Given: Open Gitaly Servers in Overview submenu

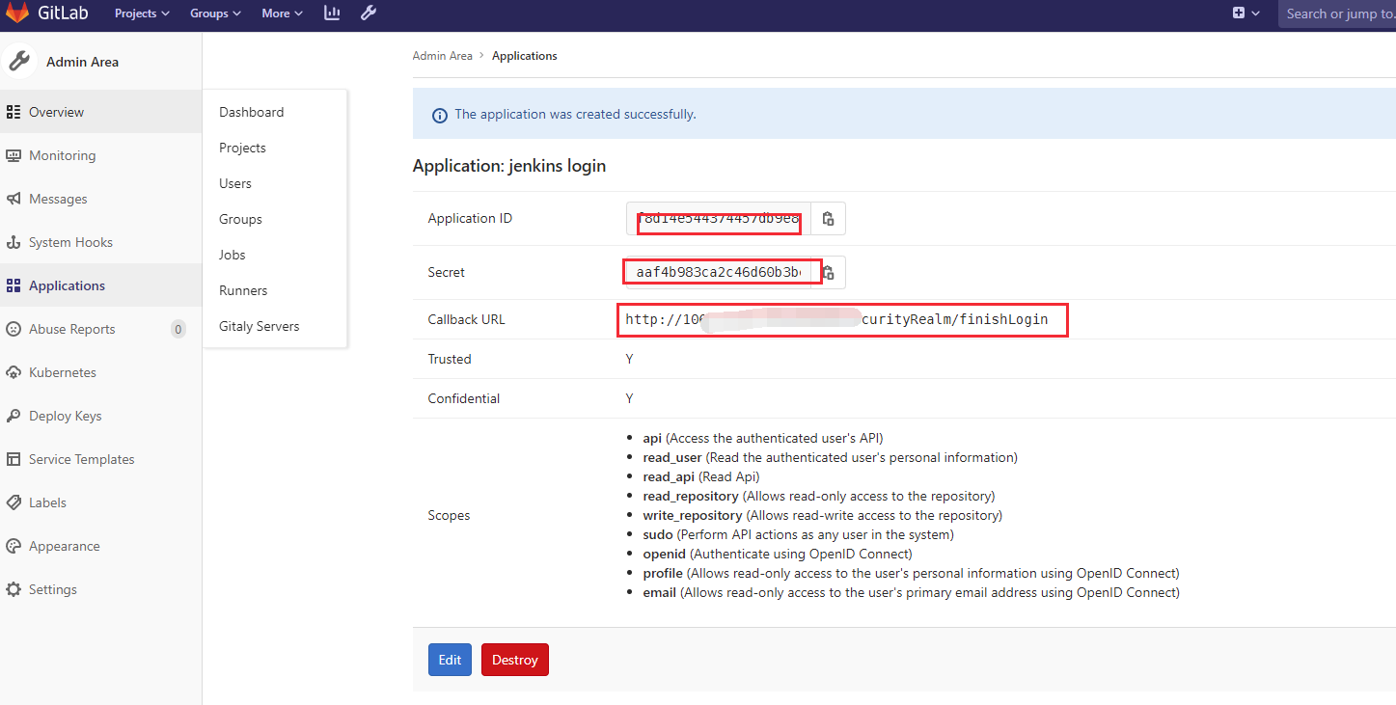Looking at the screenshot, I should coord(260,326).
